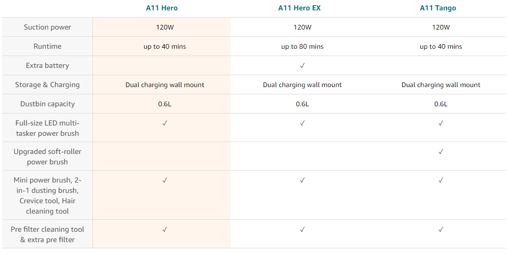Click pre filter checkmark under A11 Tango
This screenshot has width=507, height=253.
[x=441, y=230]
